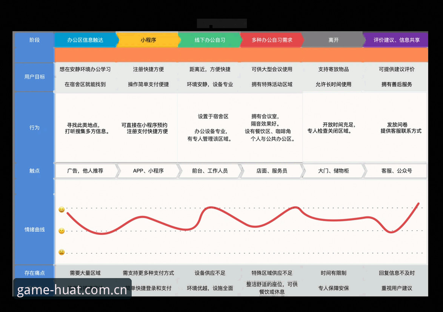Click the text 在宿舍区就能找到
This screenshot has width=443, height=312.
click(x=85, y=84)
